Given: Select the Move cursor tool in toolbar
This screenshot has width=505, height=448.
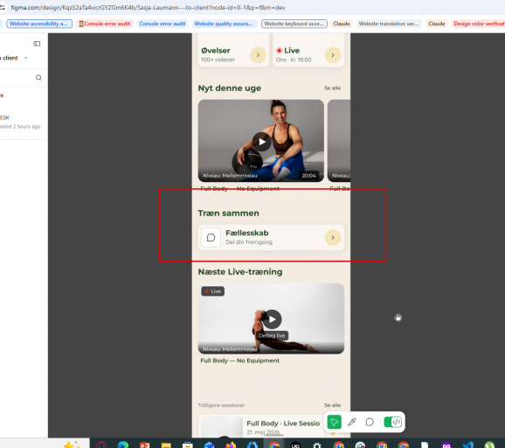Looking at the screenshot, I should coord(334,422).
